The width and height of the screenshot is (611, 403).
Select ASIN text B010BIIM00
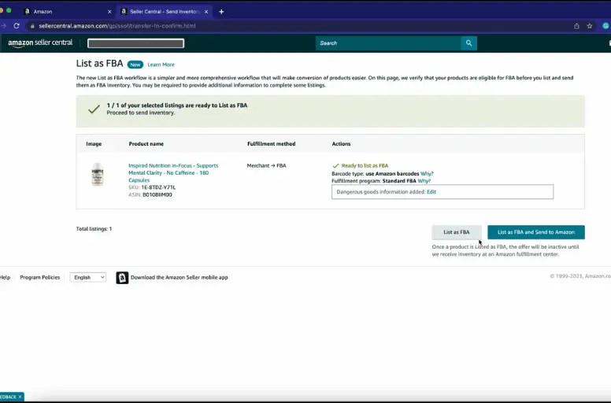pos(157,194)
